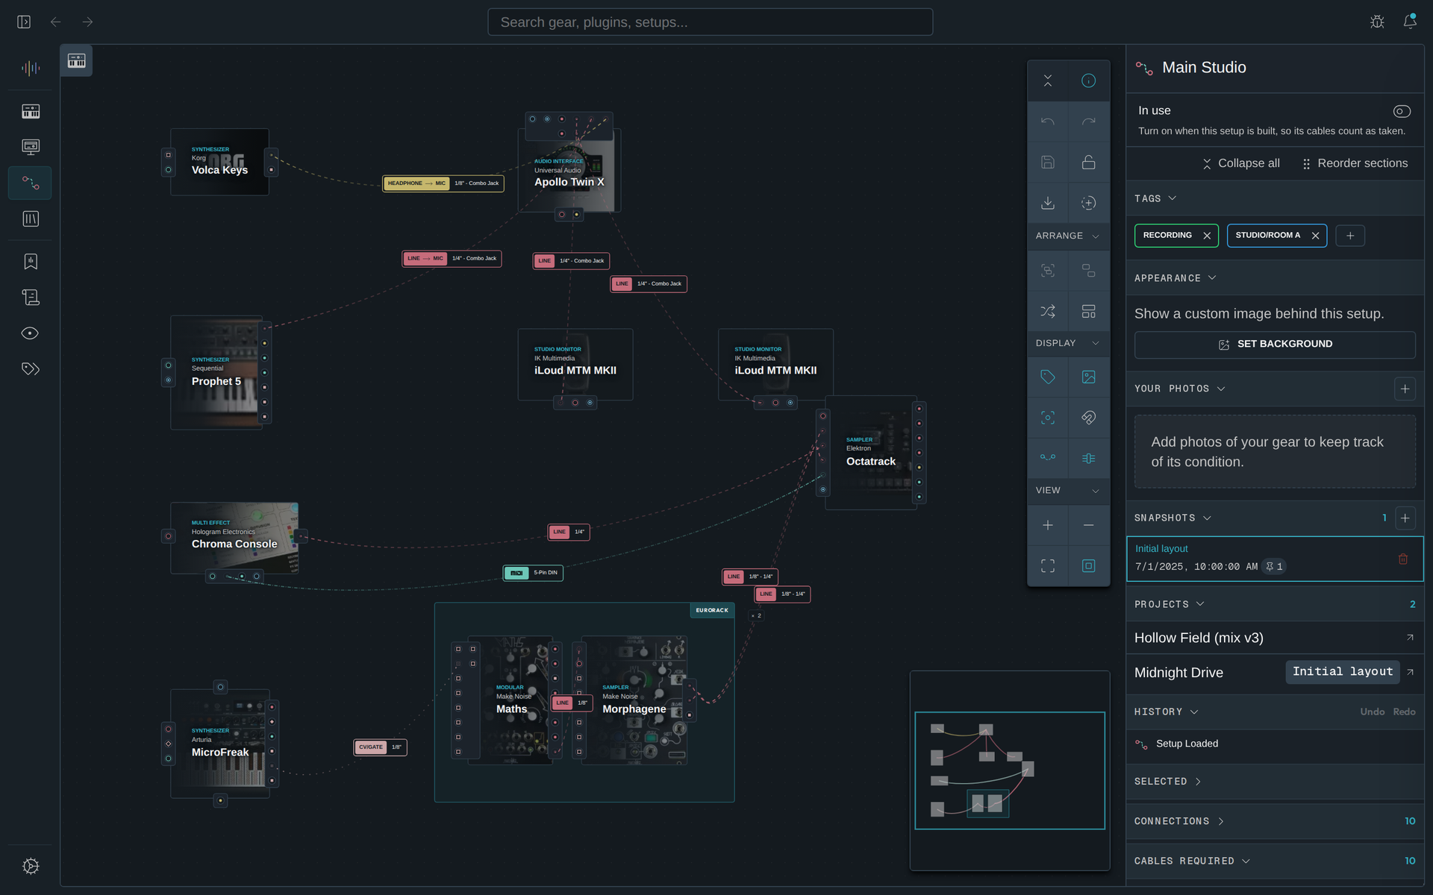
Task: Open the eye watchlist sidebar icon
Action: 31,333
